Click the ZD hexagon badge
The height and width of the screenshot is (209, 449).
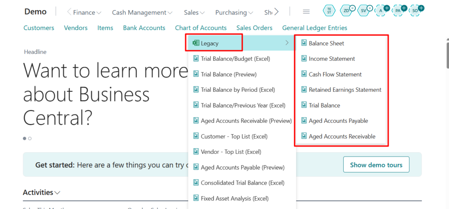click(x=346, y=11)
